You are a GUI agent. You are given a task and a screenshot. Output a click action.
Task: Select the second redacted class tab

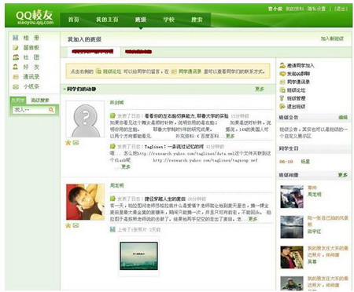pos(138,52)
